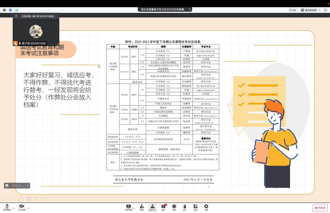This screenshot has height=213, width=330.
Task: Raise hand in the meeting
Action: point(185,207)
